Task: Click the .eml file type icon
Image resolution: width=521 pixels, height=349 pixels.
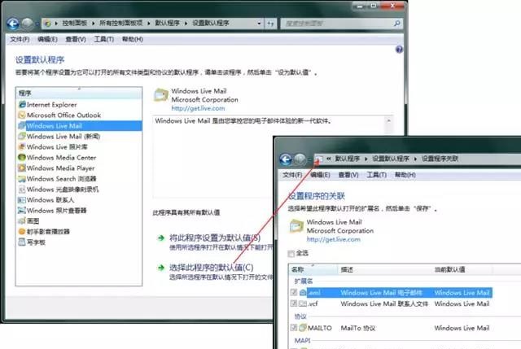Action: coord(303,293)
